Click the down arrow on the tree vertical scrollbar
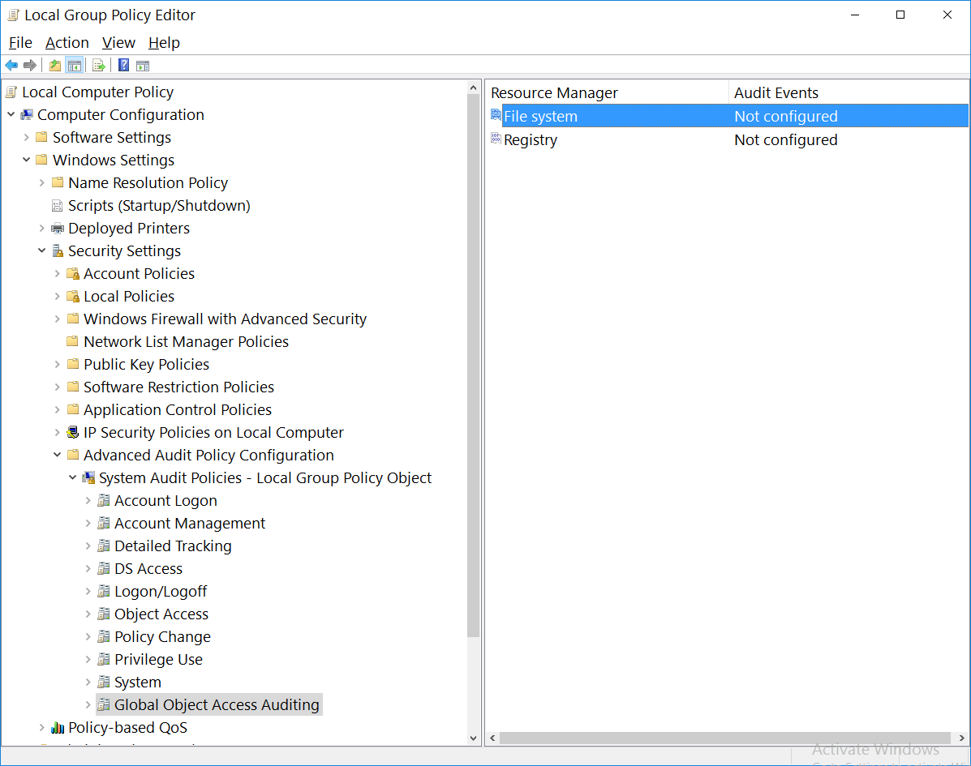This screenshot has height=766, width=971. 473,738
